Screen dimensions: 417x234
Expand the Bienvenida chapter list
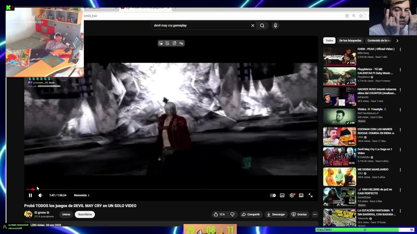click(x=81, y=195)
